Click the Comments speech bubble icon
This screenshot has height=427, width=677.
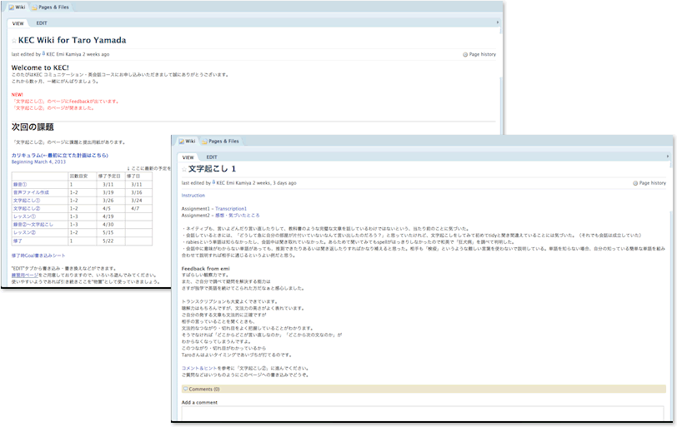(185, 389)
